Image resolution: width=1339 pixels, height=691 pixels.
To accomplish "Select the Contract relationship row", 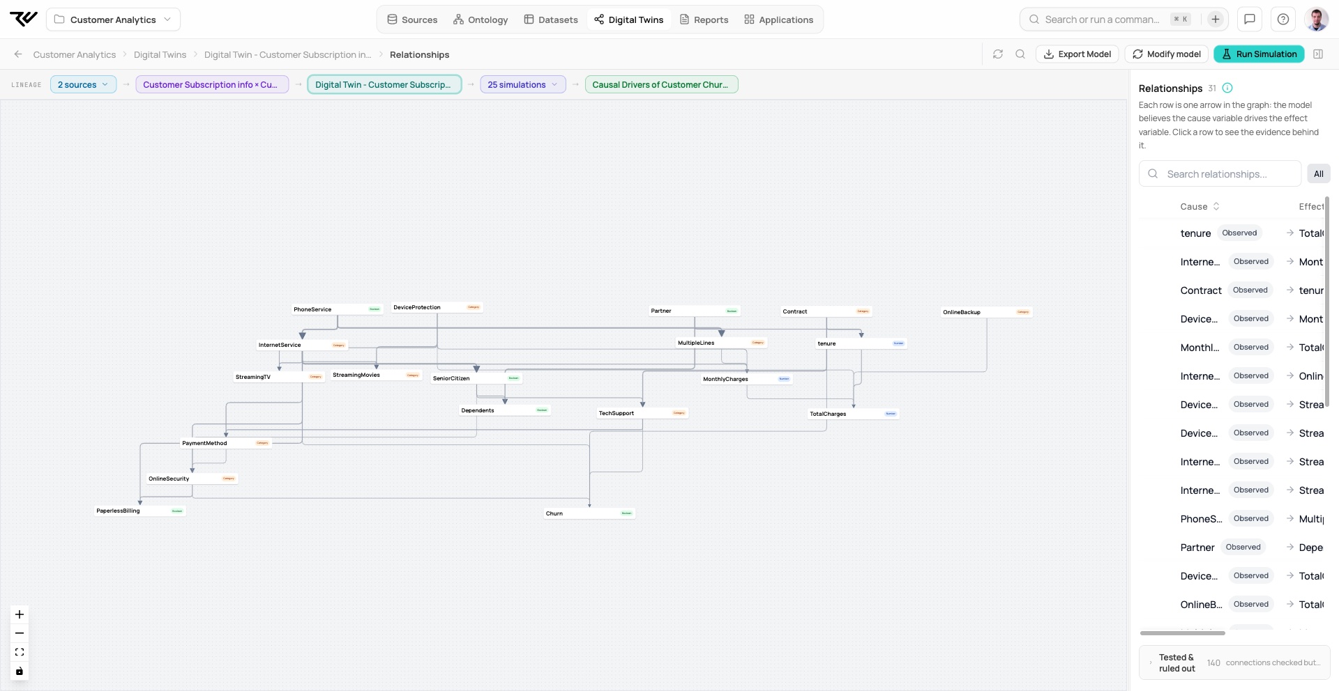I will click(x=1232, y=290).
